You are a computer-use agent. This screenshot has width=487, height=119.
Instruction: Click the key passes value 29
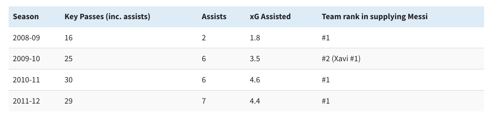pos(69,101)
